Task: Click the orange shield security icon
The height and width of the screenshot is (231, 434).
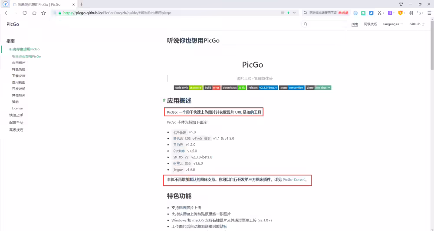Action: click(x=400, y=13)
